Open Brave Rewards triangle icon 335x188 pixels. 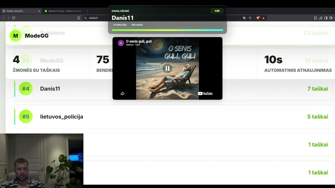click(264, 18)
